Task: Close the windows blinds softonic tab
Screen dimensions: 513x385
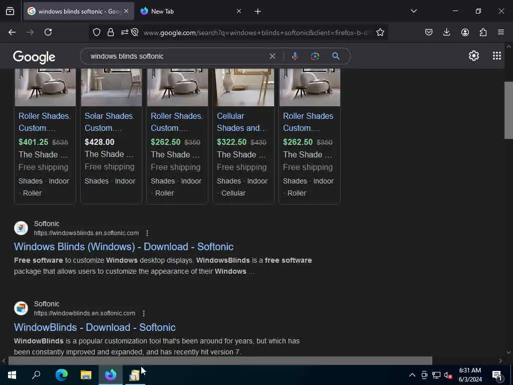Action: click(x=126, y=12)
